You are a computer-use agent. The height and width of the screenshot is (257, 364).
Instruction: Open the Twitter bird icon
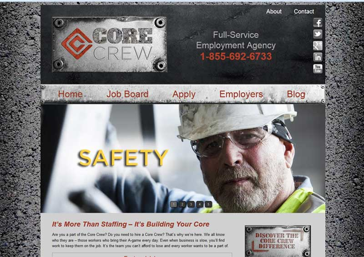(318, 34)
